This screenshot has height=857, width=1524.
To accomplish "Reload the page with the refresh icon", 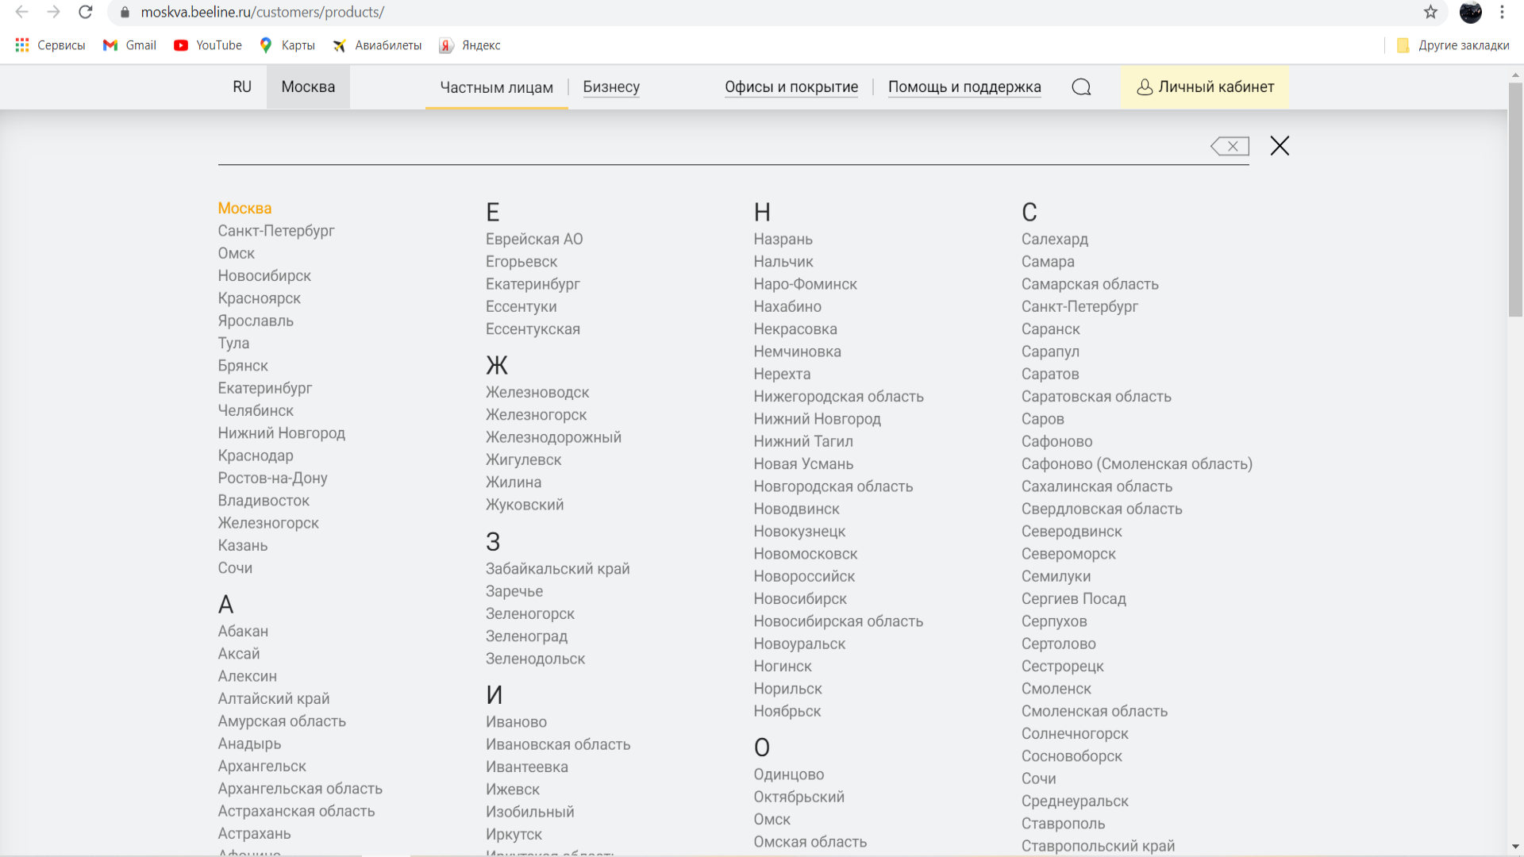I will tap(86, 12).
